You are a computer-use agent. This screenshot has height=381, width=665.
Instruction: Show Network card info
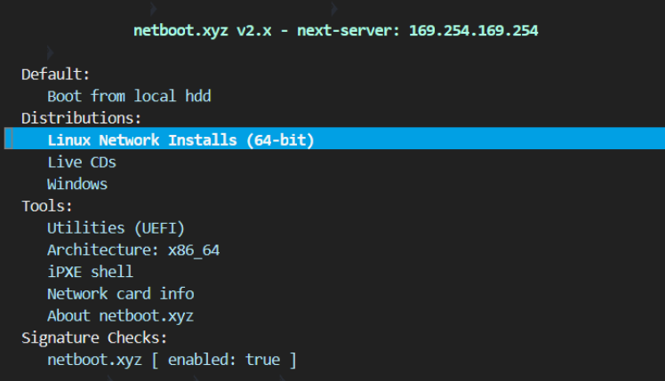[x=120, y=293]
